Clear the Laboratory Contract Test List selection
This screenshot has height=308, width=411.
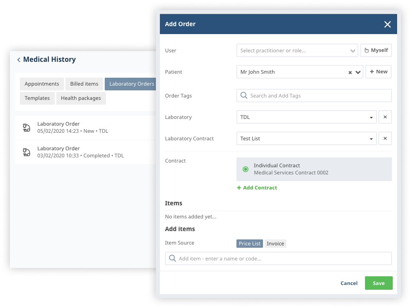[x=385, y=139]
